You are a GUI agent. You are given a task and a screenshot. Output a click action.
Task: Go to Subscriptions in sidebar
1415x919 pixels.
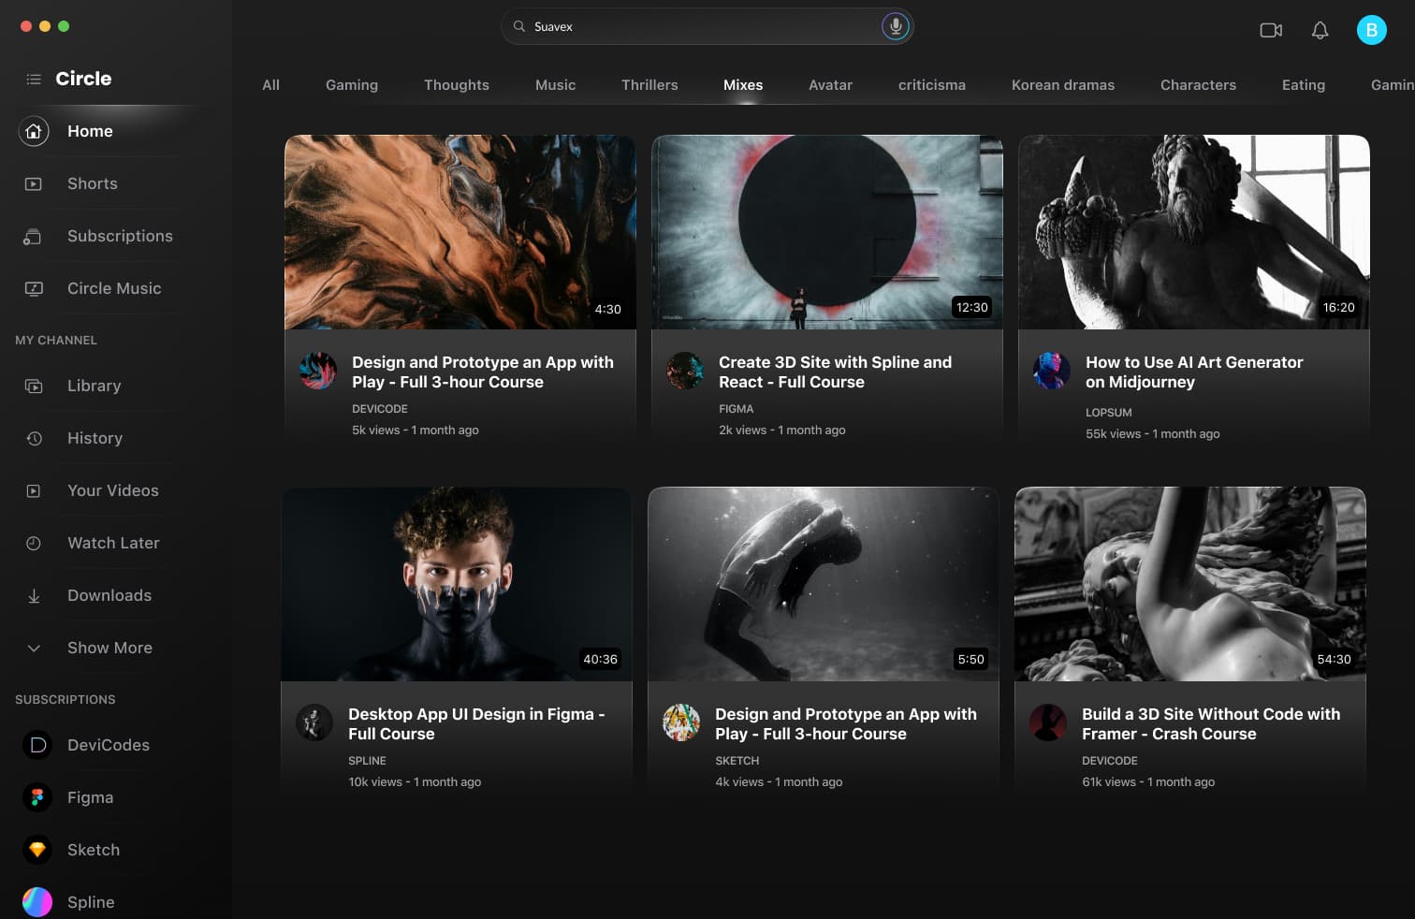tap(120, 236)
